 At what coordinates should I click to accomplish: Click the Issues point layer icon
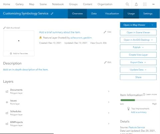tap(7, 102)
